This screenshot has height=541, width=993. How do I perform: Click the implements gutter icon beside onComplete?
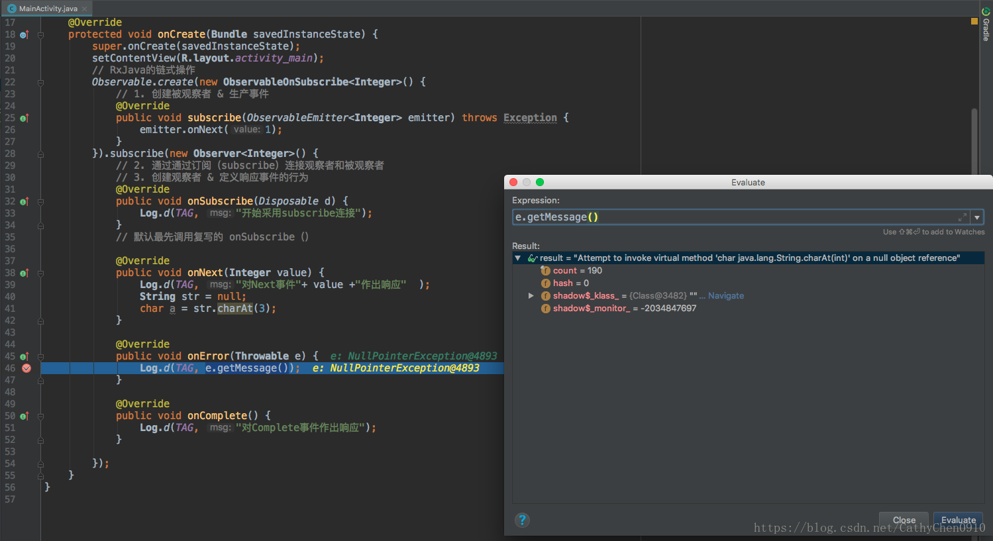(x=25, y=416)
